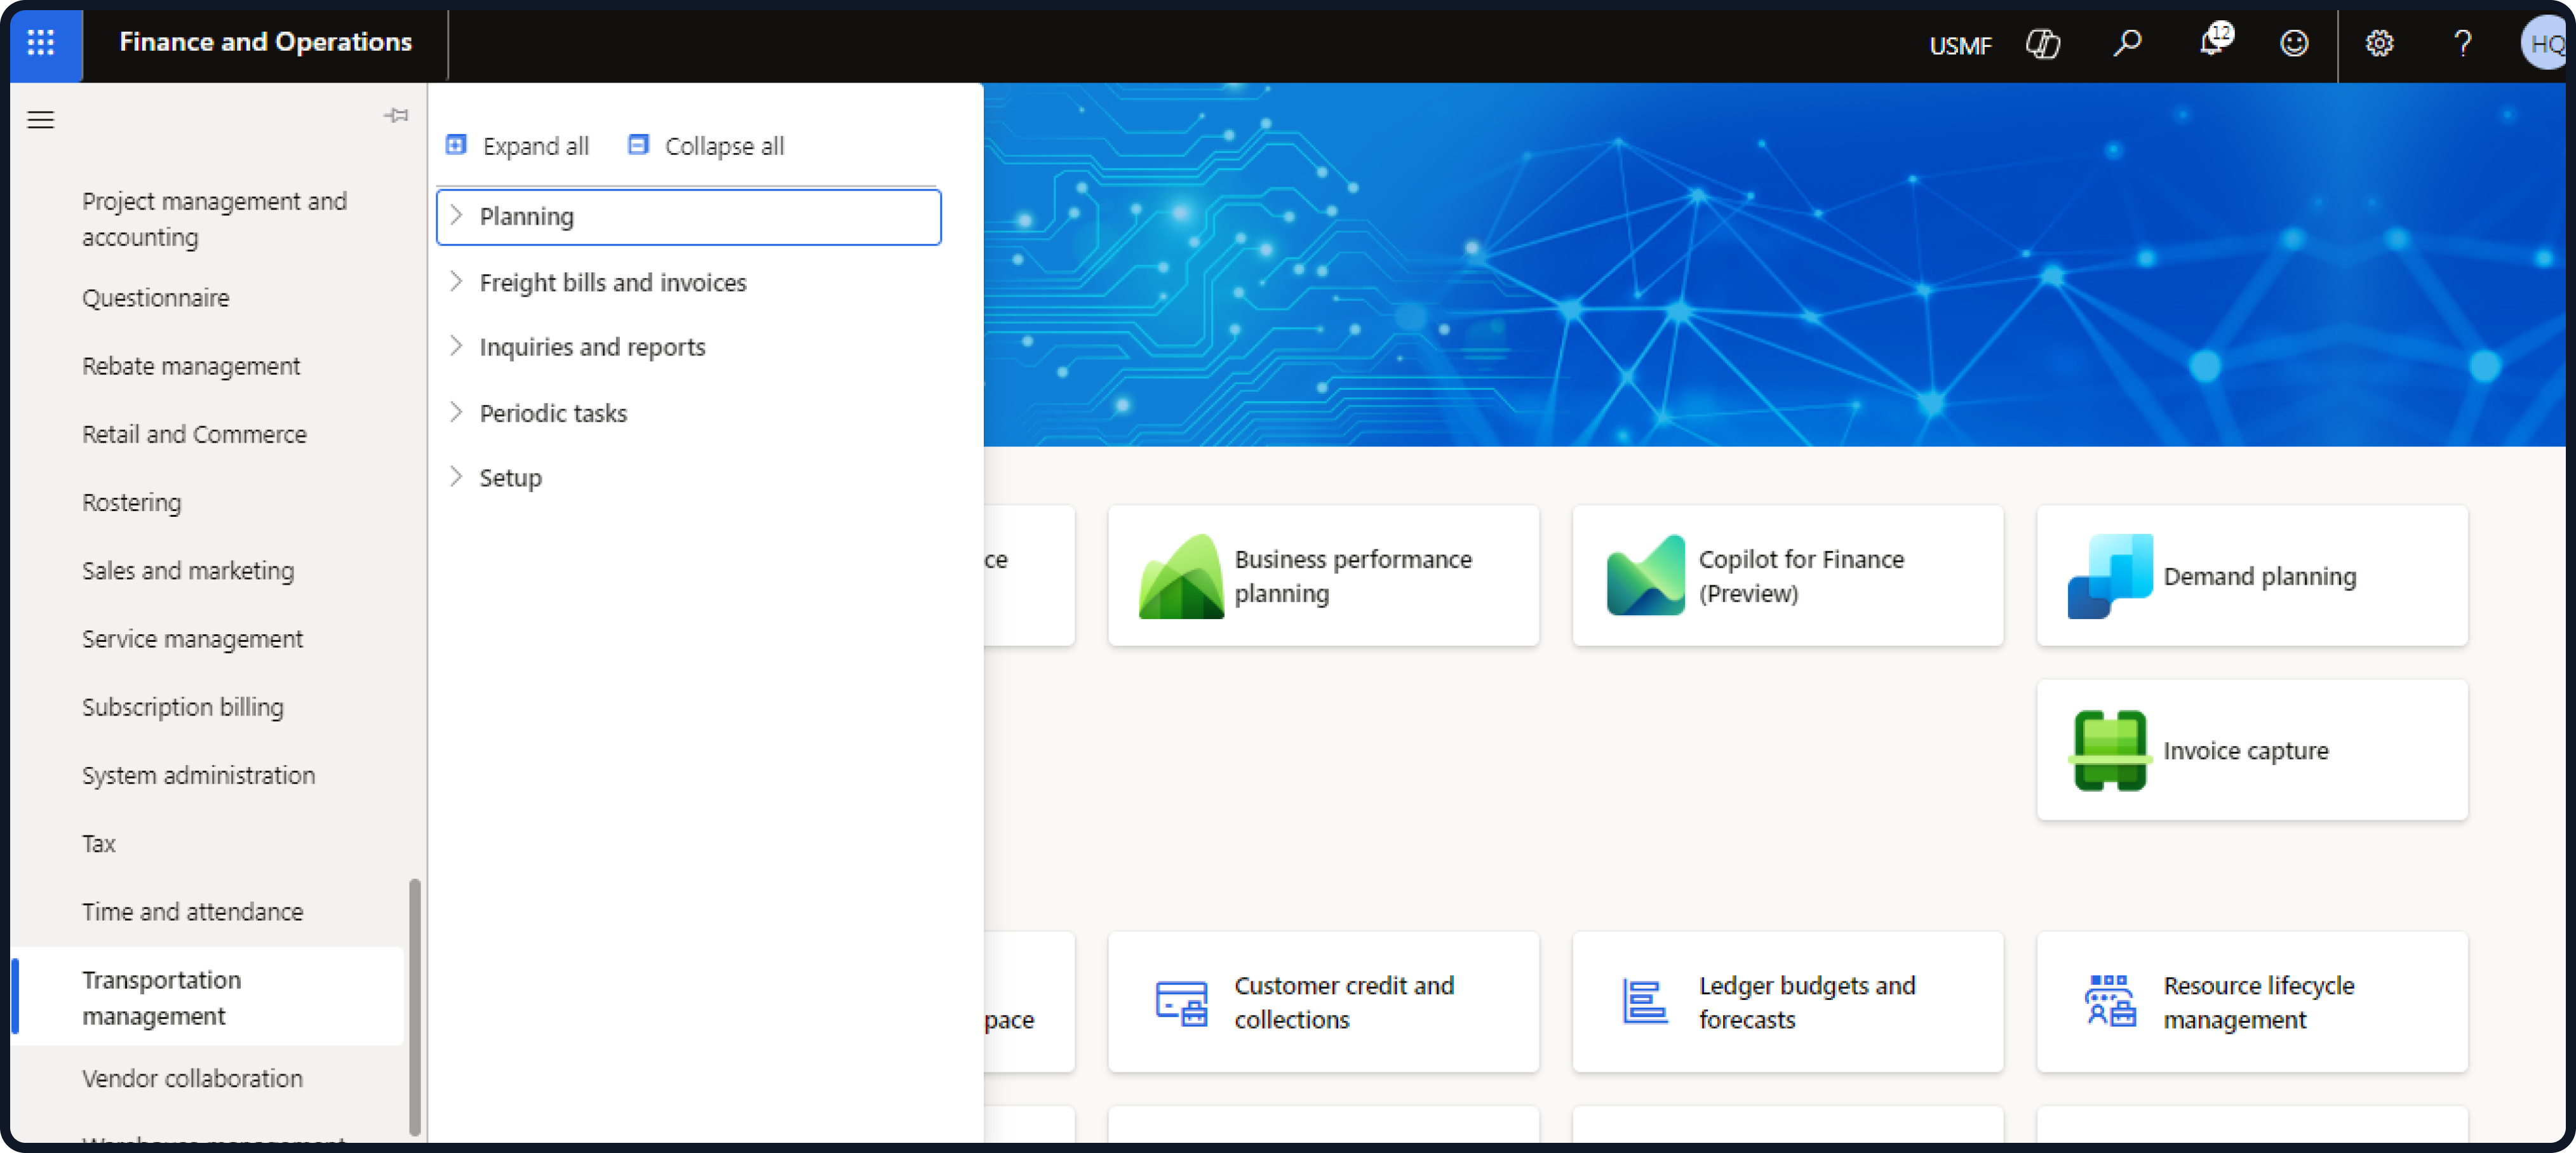Click the Collapse all minus icon
2576x1153 pixels.
point(638,145)
